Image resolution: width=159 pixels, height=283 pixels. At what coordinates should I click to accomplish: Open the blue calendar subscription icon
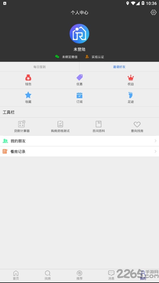pos(79,95)
